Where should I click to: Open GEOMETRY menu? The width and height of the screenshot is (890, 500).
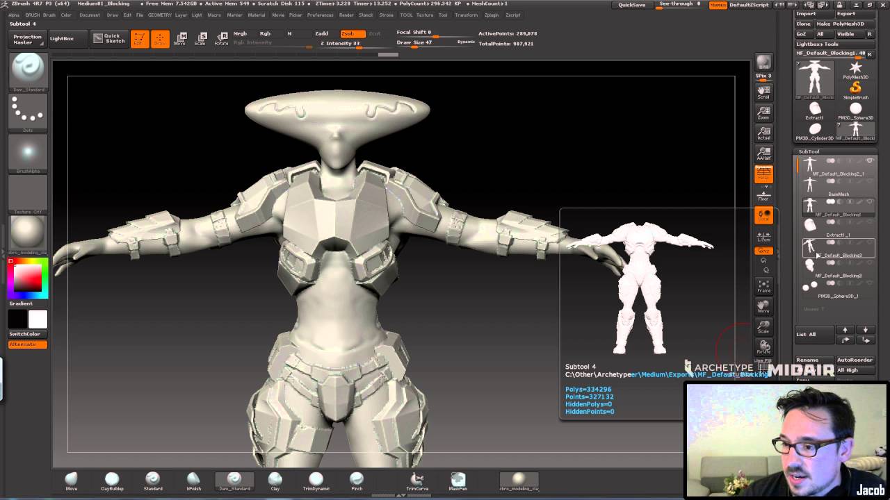159,15
